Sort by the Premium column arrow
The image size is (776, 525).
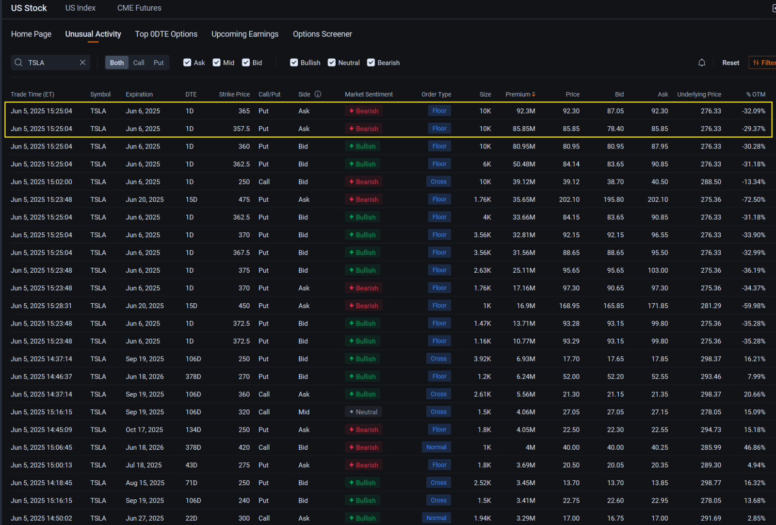point(533,94)
